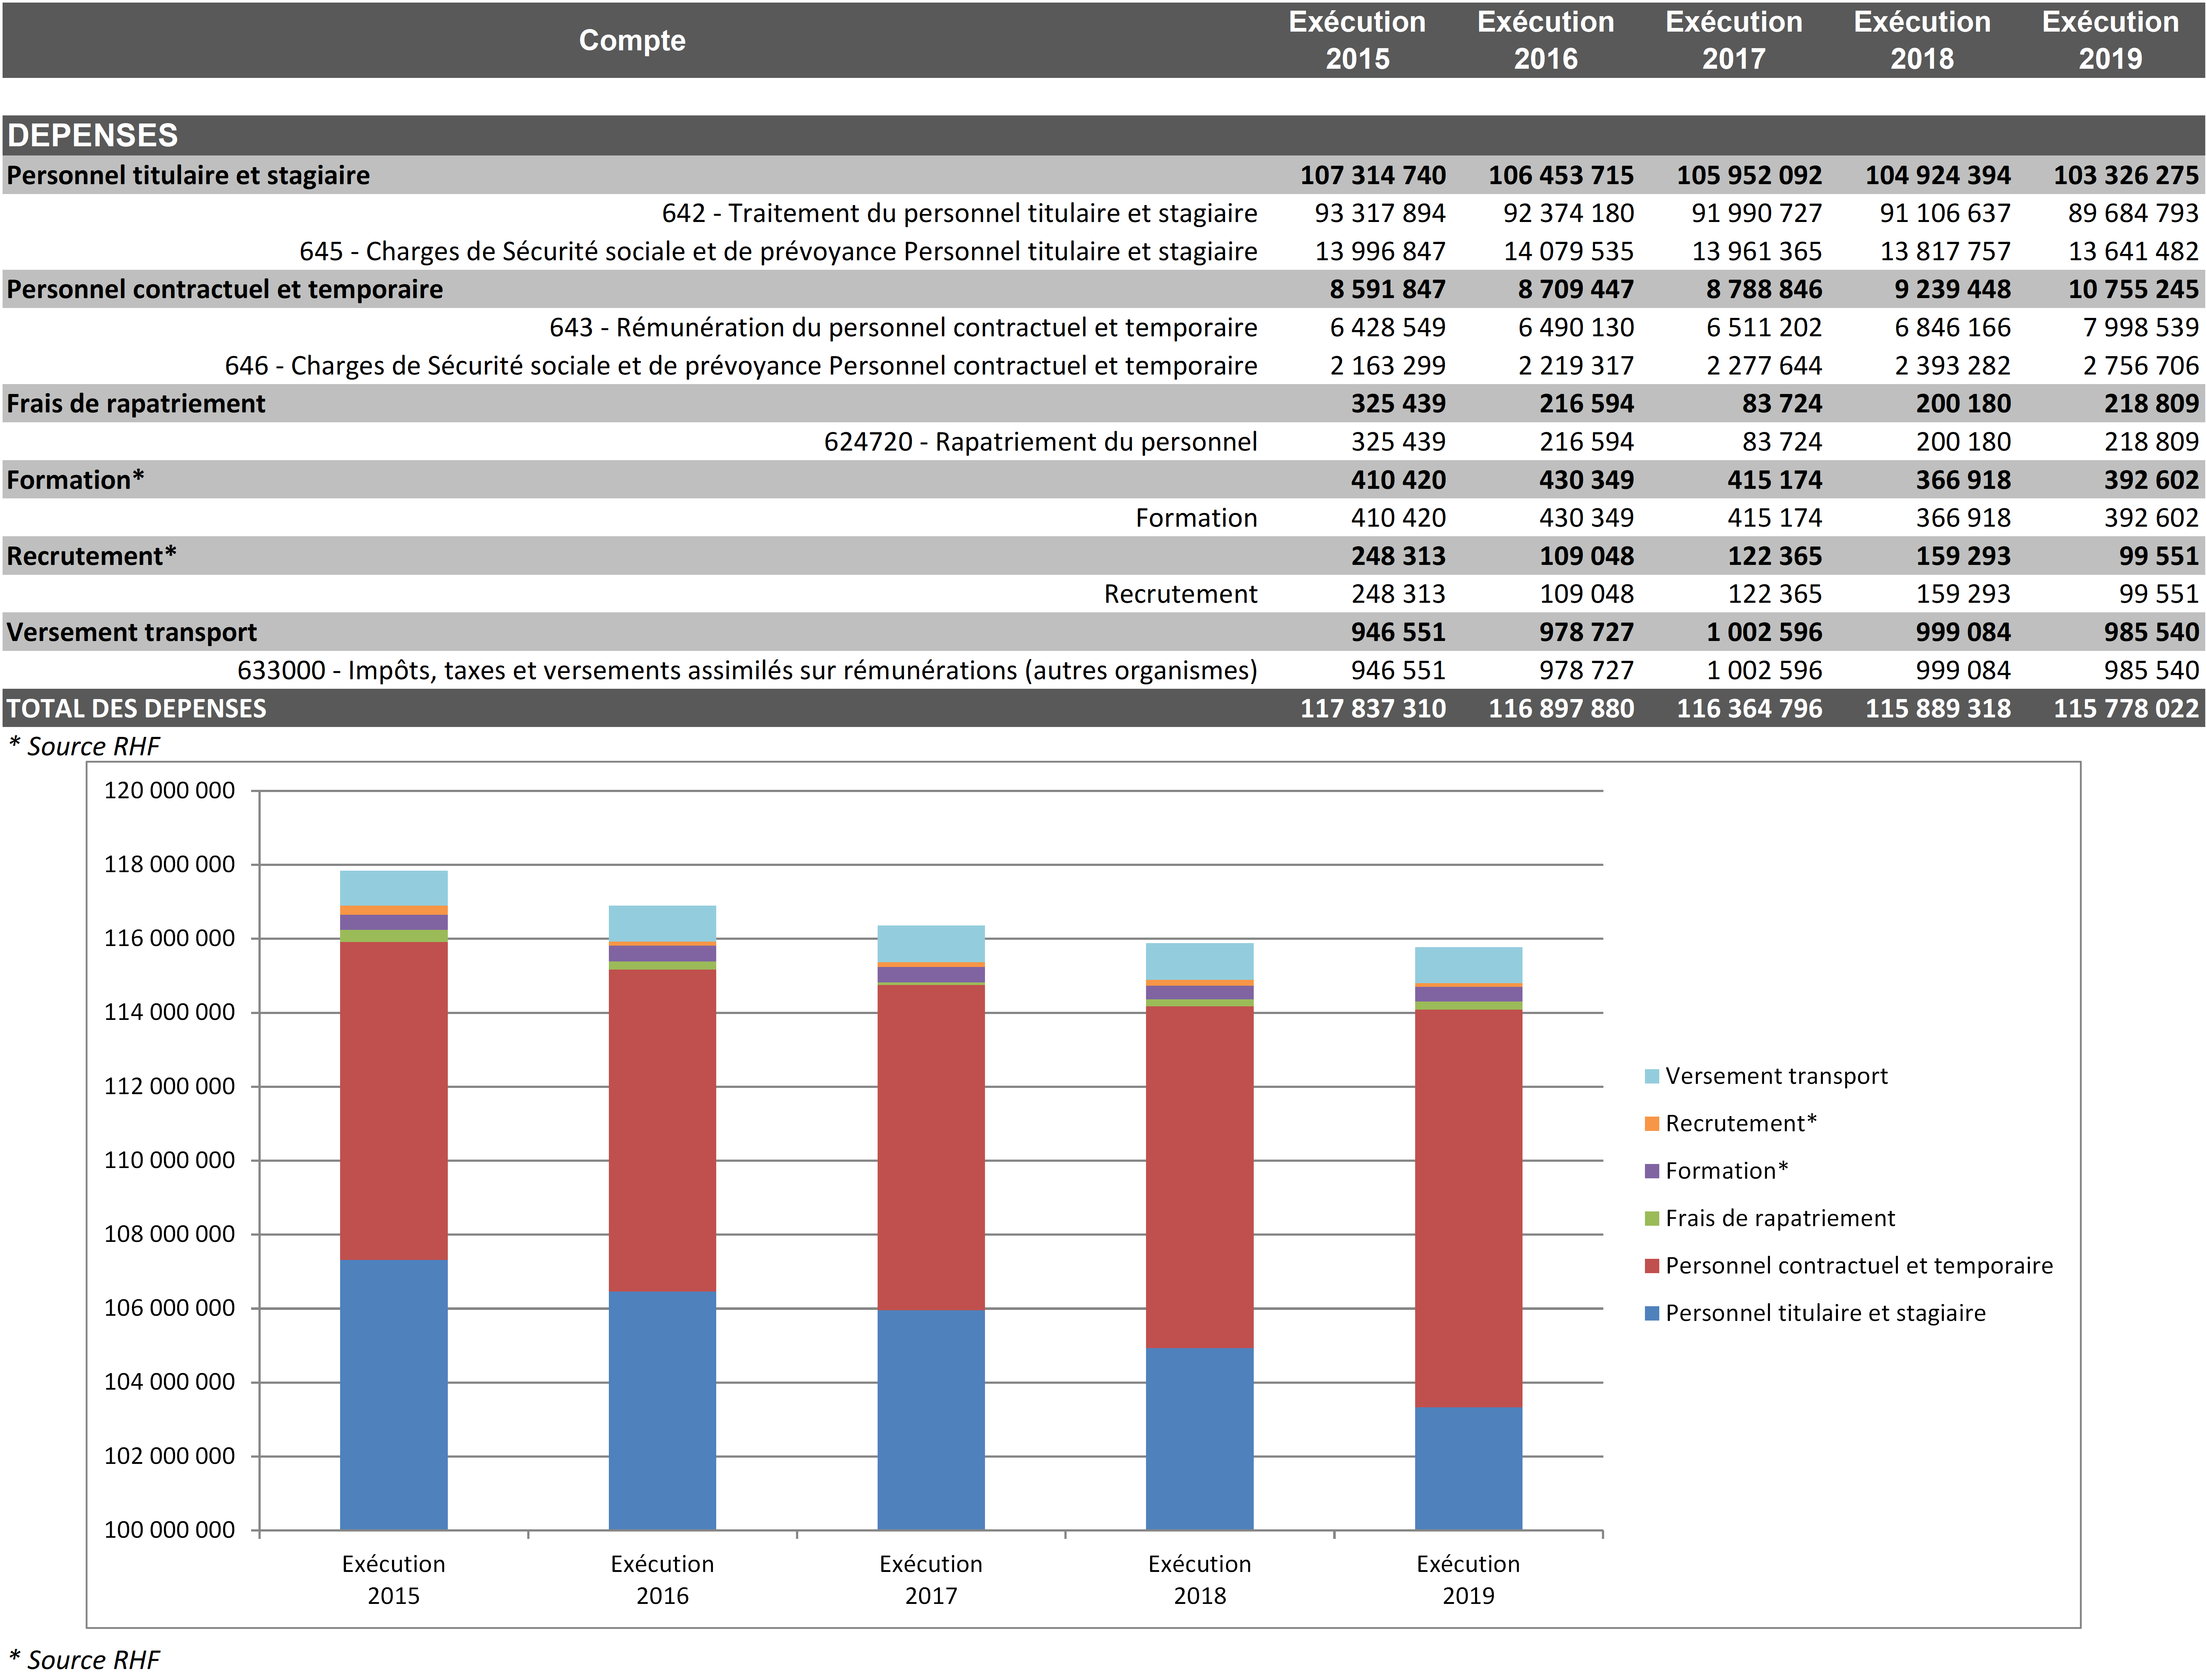
Task: Click the orange Recrutement legend swatch
Action: pos(1652,1124)
